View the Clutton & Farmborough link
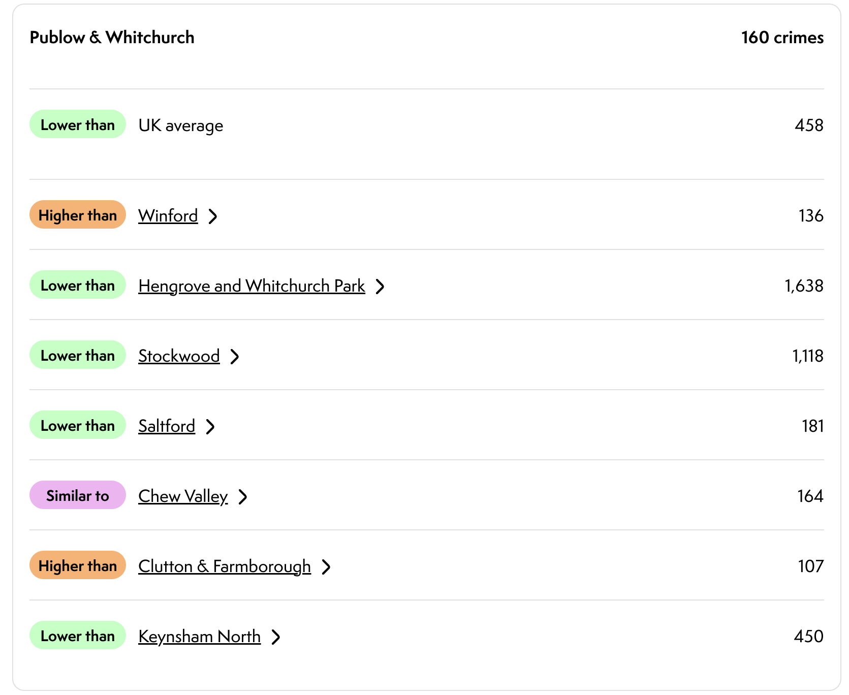The height and width of the screenshot is (695, 849). [224, 566]
